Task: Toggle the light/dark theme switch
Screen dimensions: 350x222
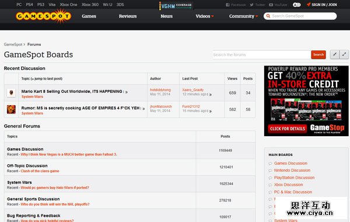Action: (296, 5)
